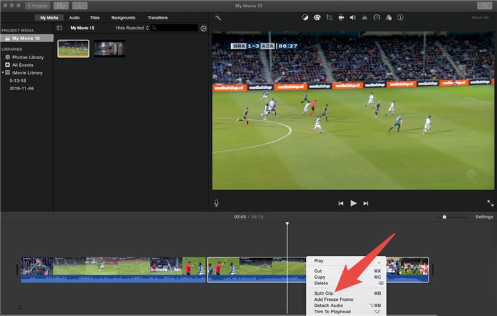The height and width of the screenshot is (316, 497).
Task: Choose Split Clip from the context menu
Action: tap(324, 293)
